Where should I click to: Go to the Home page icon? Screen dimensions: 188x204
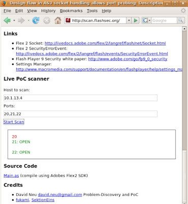point(58,20)
